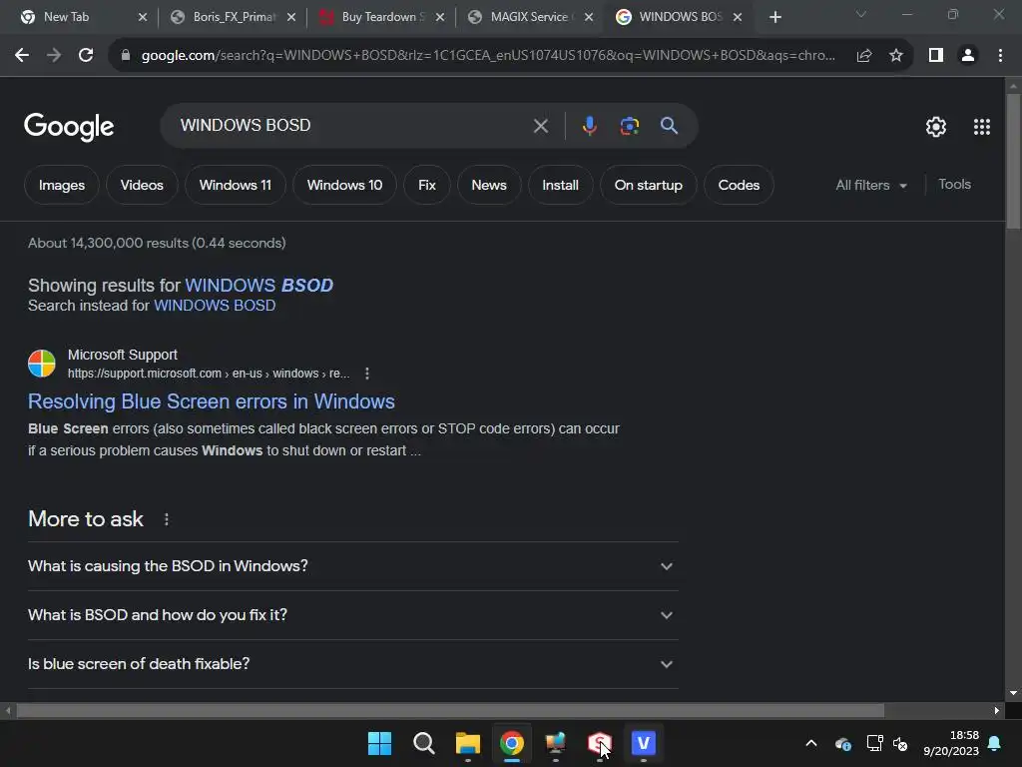This screenshot has width=1022, height=767.
Task: Expand What is BSOD and how fix question
Action: 353,615
